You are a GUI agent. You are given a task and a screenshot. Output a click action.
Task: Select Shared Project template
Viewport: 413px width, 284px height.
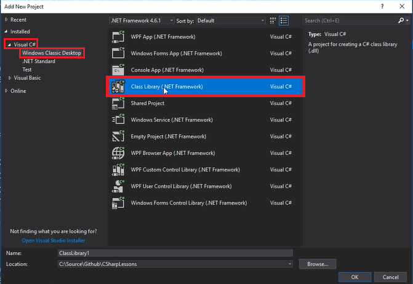206,103
